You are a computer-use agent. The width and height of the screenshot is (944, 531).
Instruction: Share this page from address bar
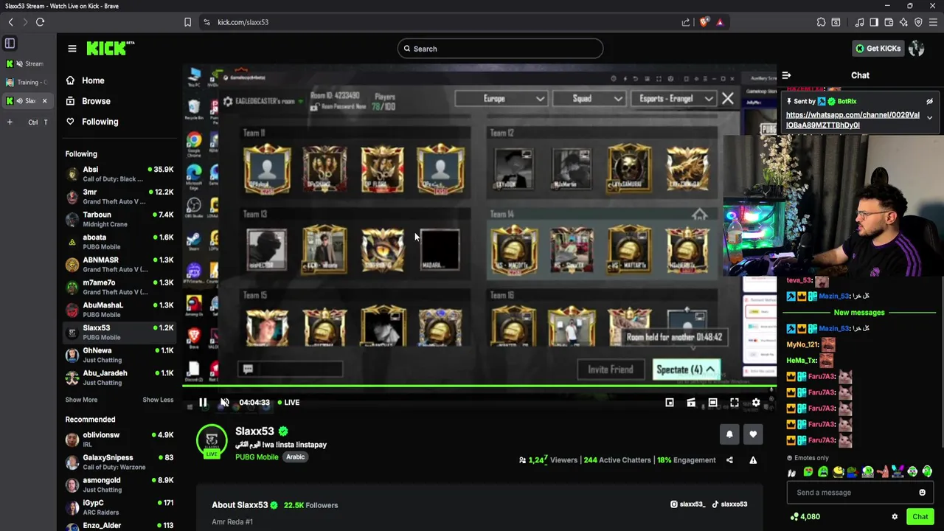click(686, 22)
